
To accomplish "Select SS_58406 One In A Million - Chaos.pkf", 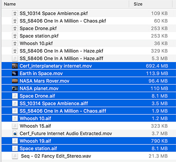I will tap(89, 21).
